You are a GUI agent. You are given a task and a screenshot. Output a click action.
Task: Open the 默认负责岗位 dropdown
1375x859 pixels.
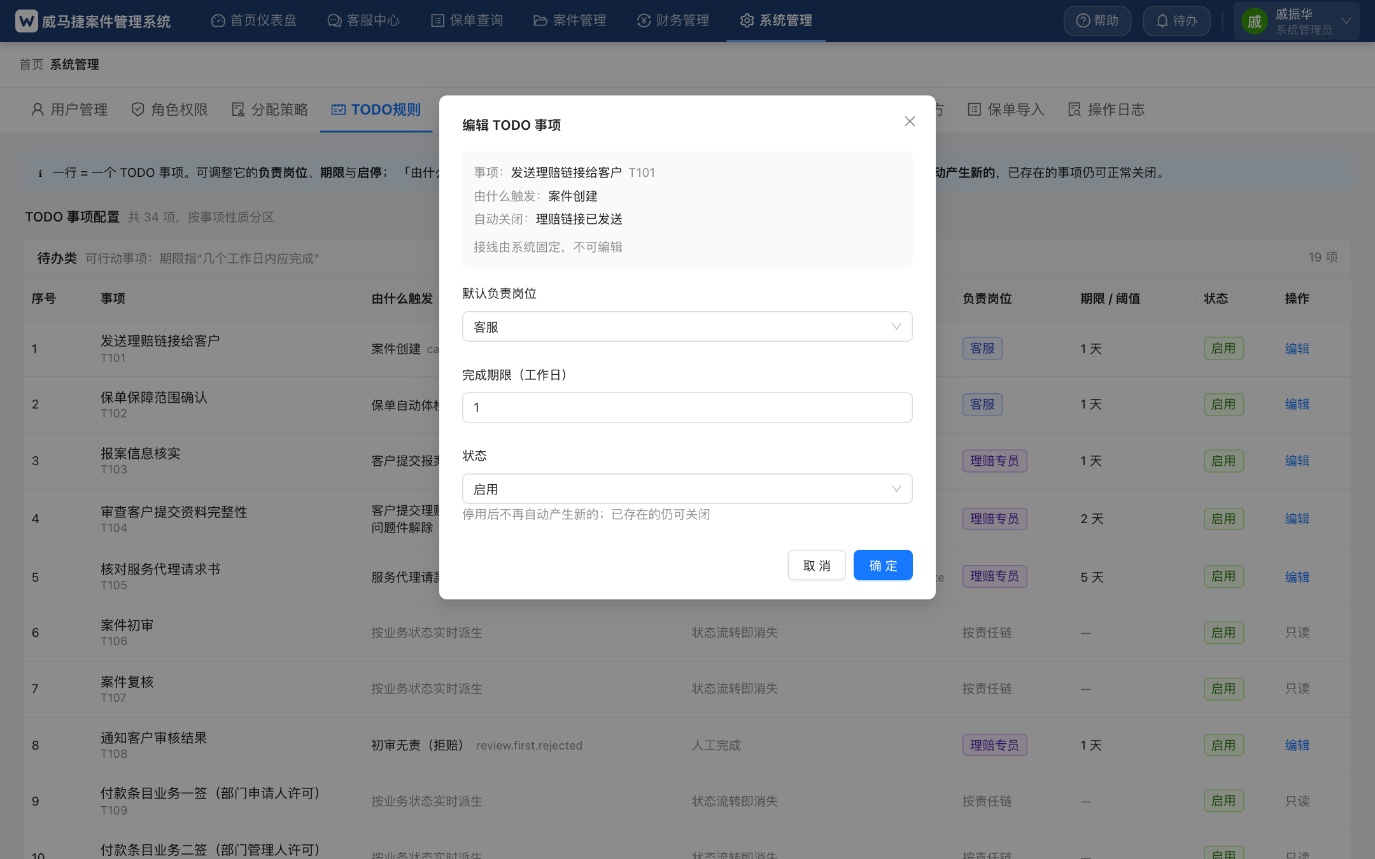pyautogui.click(x=687, y=326)
